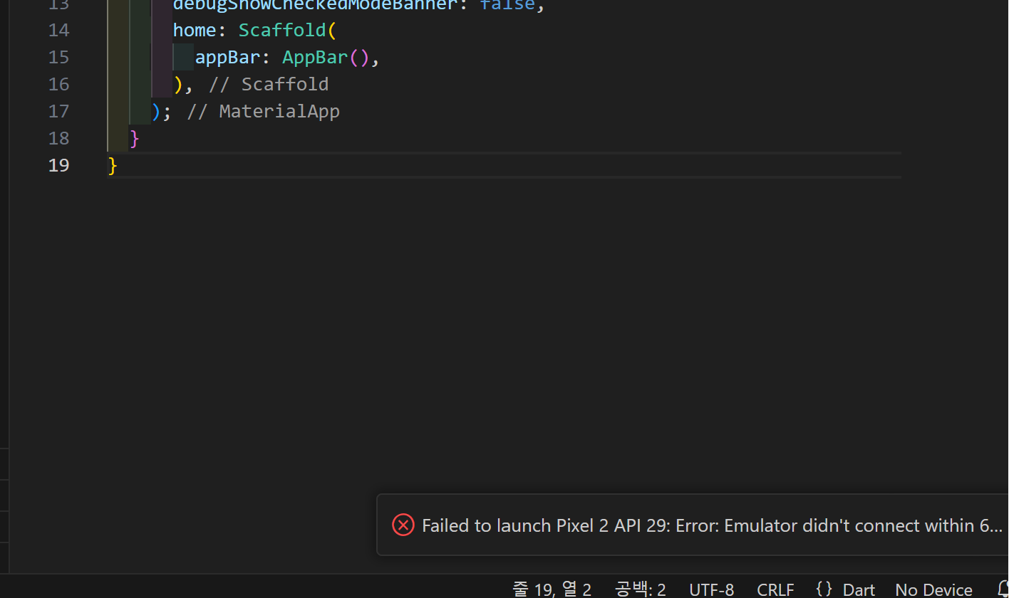Click the red error icon in the notification

pos(403,525)
